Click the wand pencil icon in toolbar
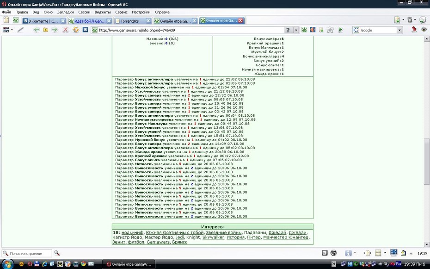The image size is (430, 269). (x=20, y=30)
